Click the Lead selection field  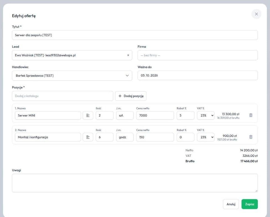tap(72, 55)
